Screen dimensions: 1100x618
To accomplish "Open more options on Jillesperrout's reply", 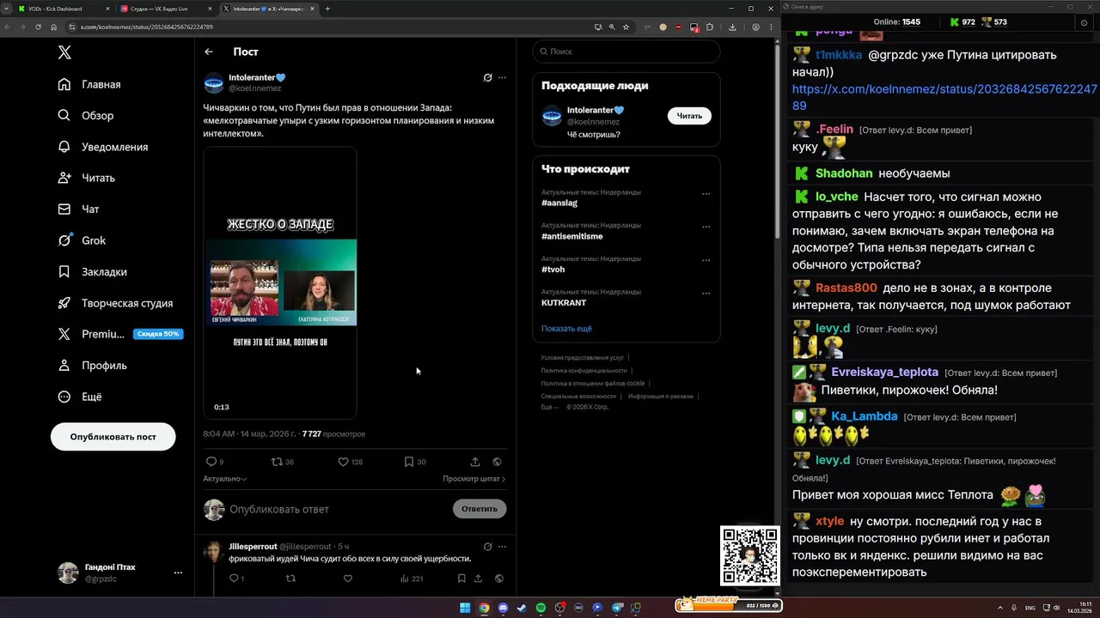I will [x=503, y=546].
